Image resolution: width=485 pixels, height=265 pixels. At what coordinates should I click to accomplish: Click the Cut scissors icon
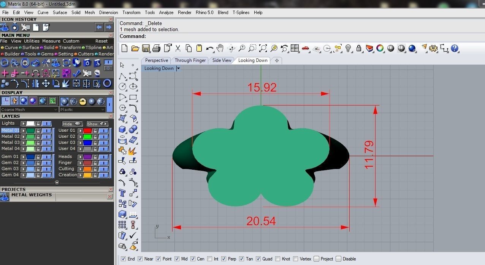point(178,48)
